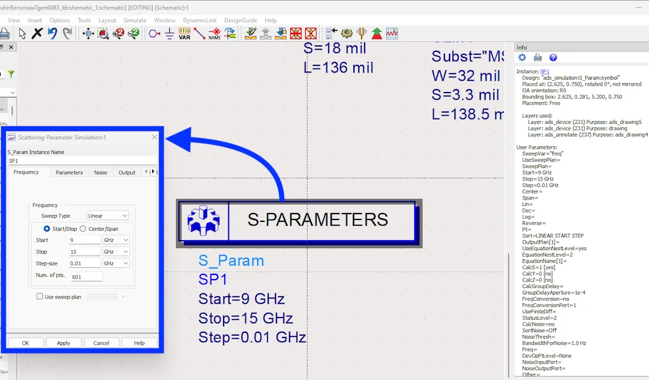Enable the Use sweep plan checkbox
This screenshot has height=380, width=649.
pos(40,296)
